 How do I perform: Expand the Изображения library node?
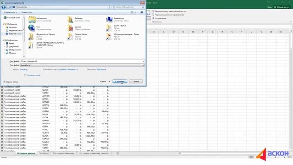tap(5, 50)
